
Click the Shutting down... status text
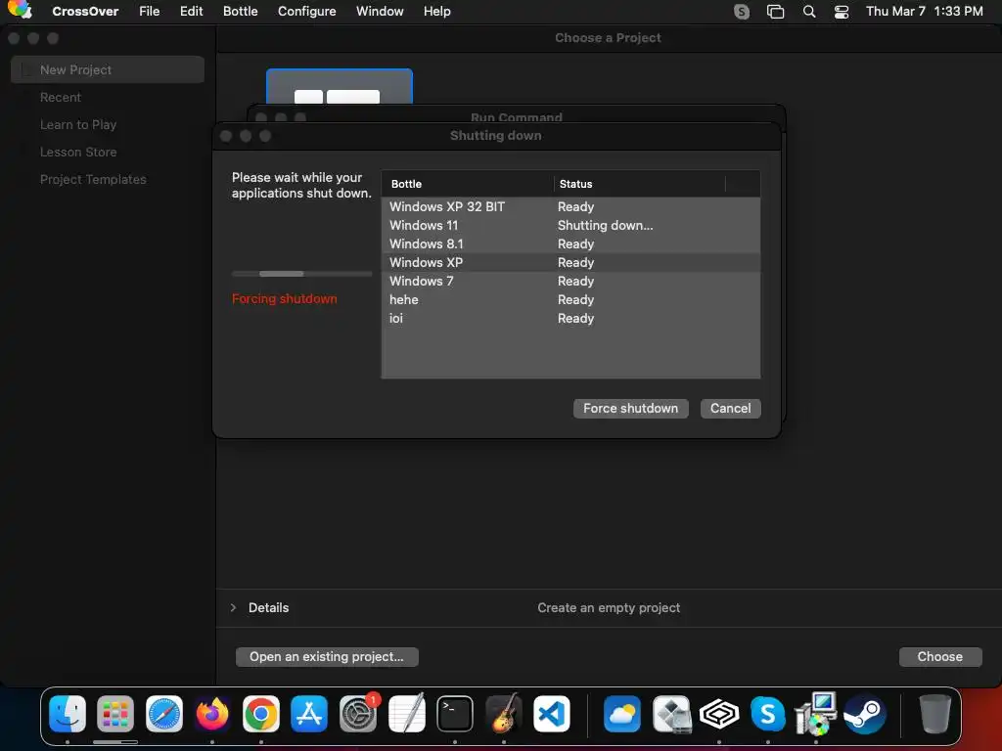pyautogui.click(x=605, y=225)
